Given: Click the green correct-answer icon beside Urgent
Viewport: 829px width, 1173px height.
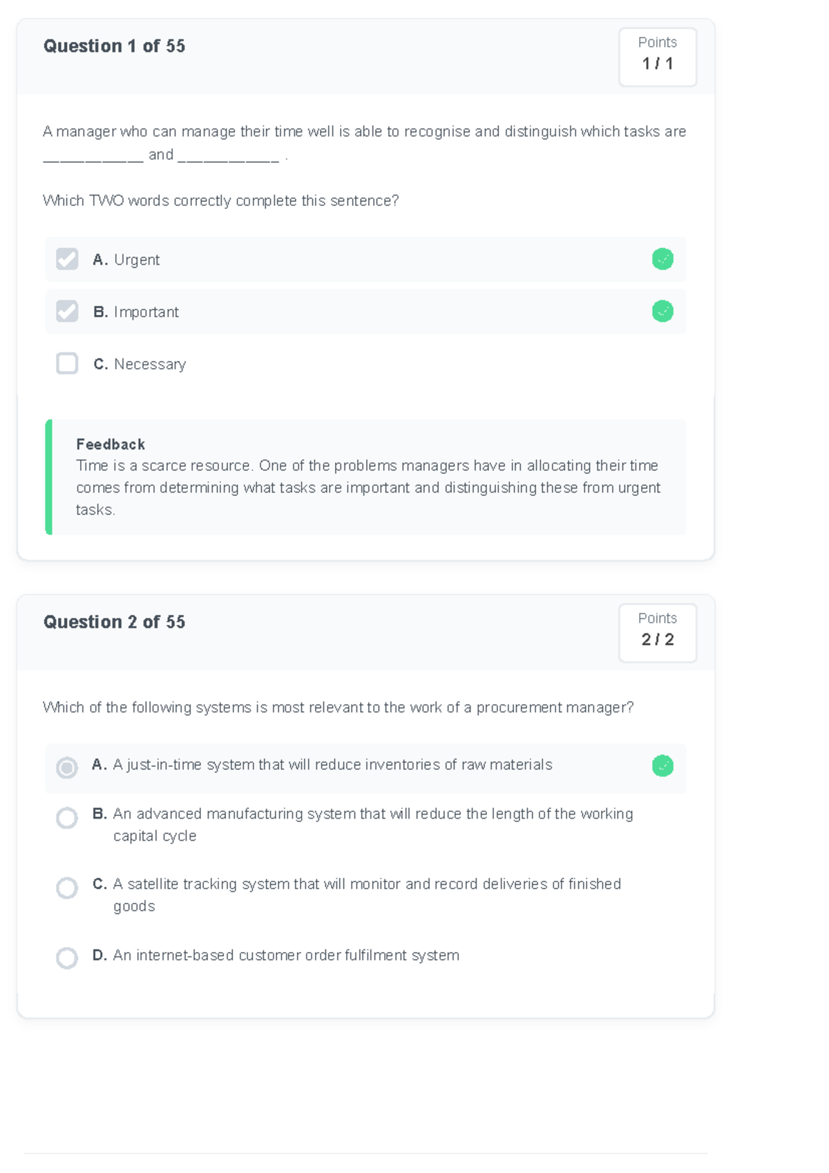Looking at the screenshot, I should [662, 259].
